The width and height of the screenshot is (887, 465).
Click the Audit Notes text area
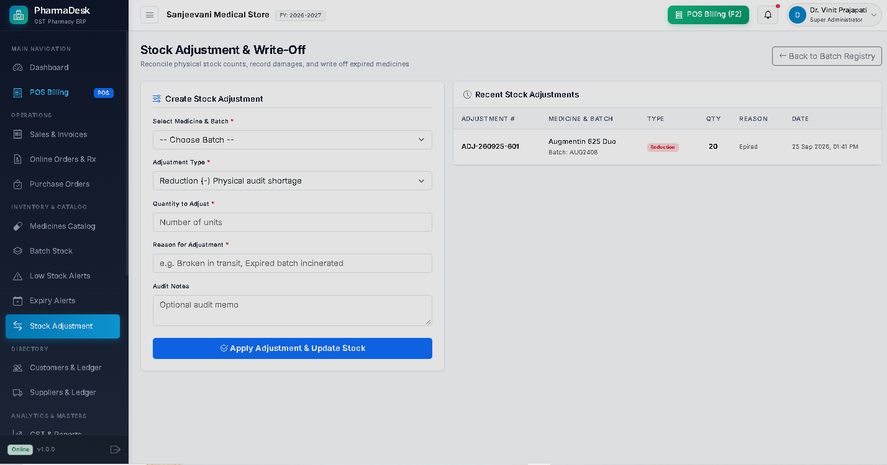(x=293, y=311)
